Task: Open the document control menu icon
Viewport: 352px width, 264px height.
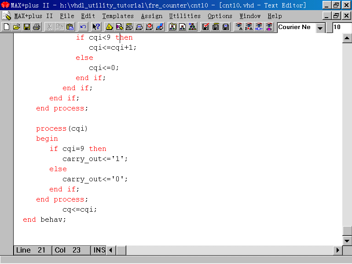Action: [6, 16]
